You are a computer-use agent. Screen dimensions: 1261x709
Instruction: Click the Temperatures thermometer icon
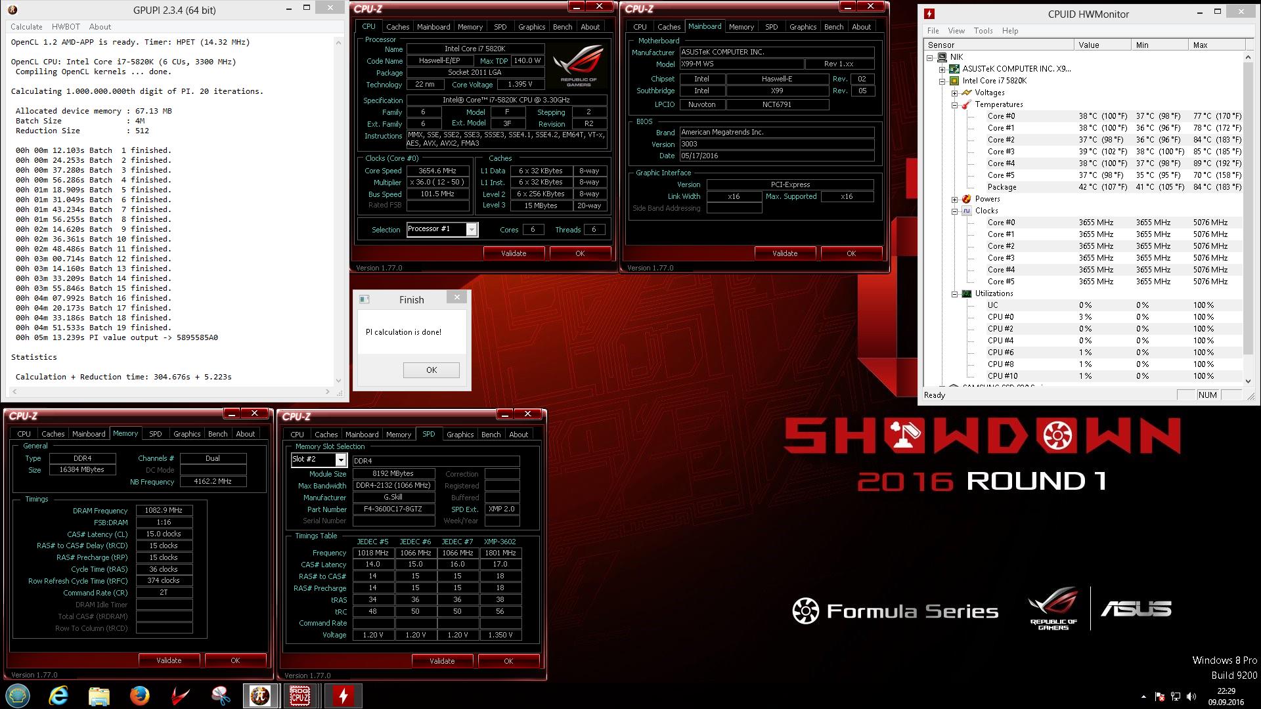point(966,104)
